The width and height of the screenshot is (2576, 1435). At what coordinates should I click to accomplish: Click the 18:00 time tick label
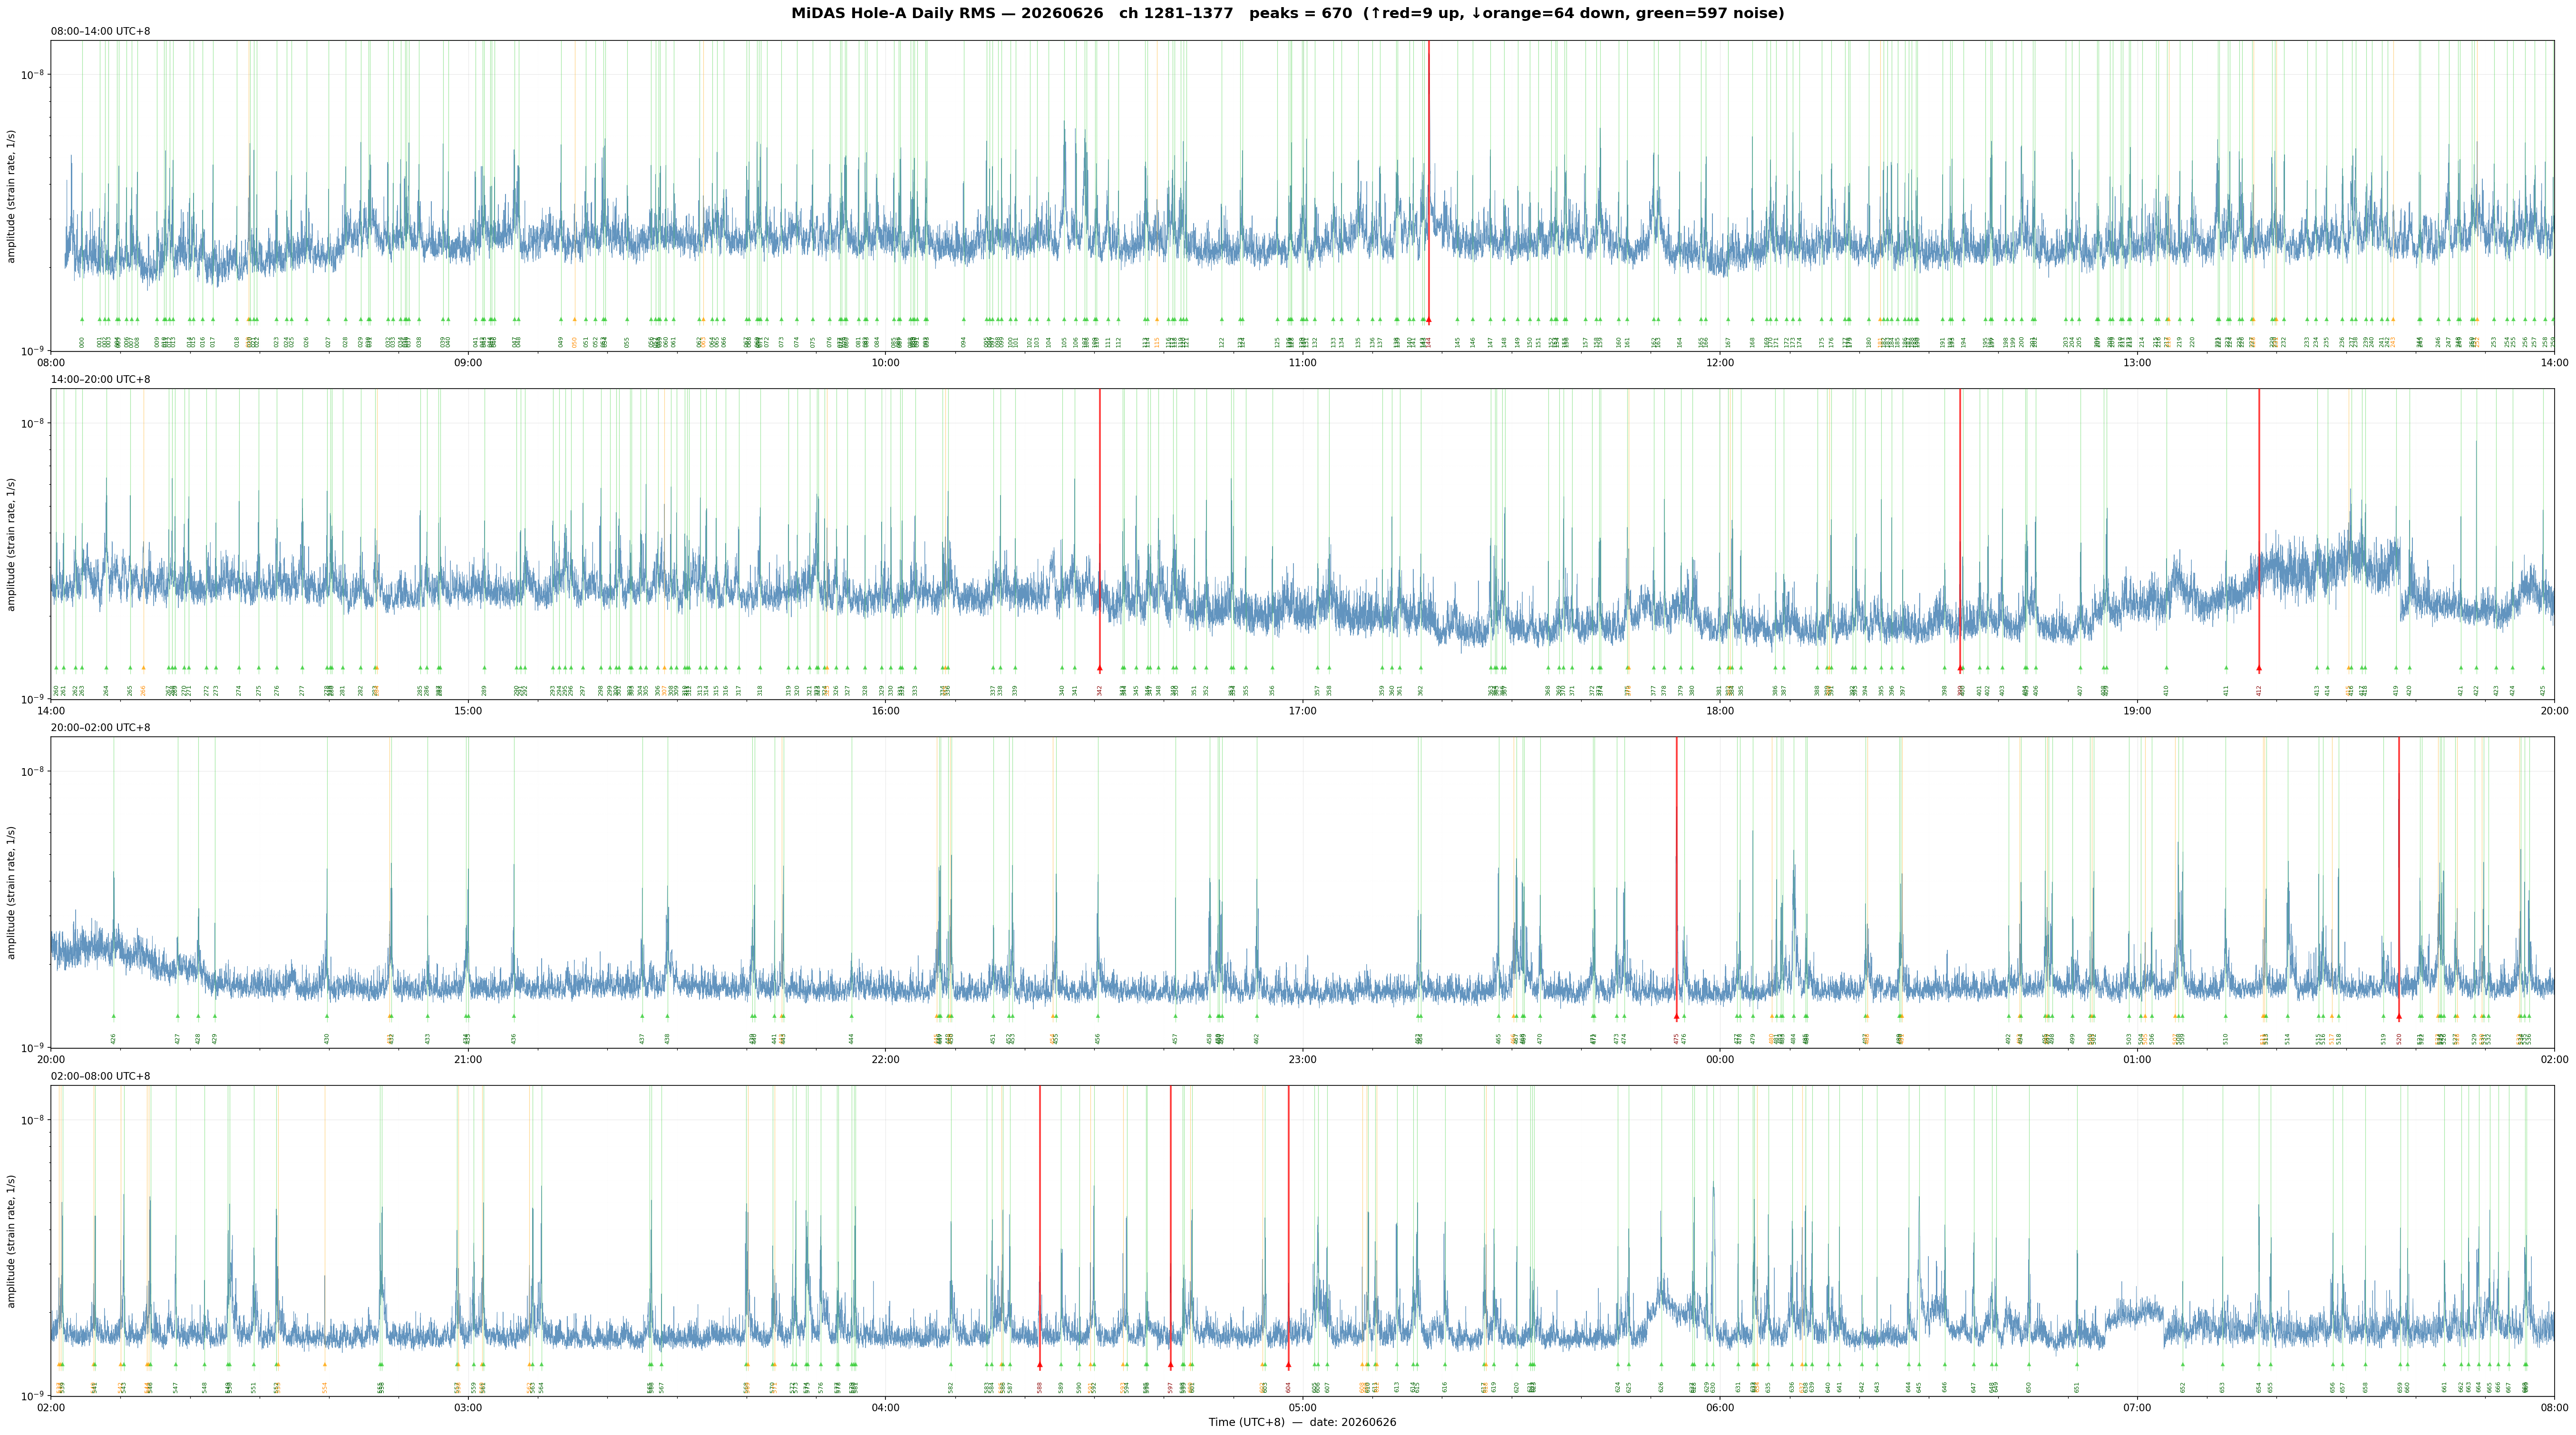click(x=1720, y=711)
